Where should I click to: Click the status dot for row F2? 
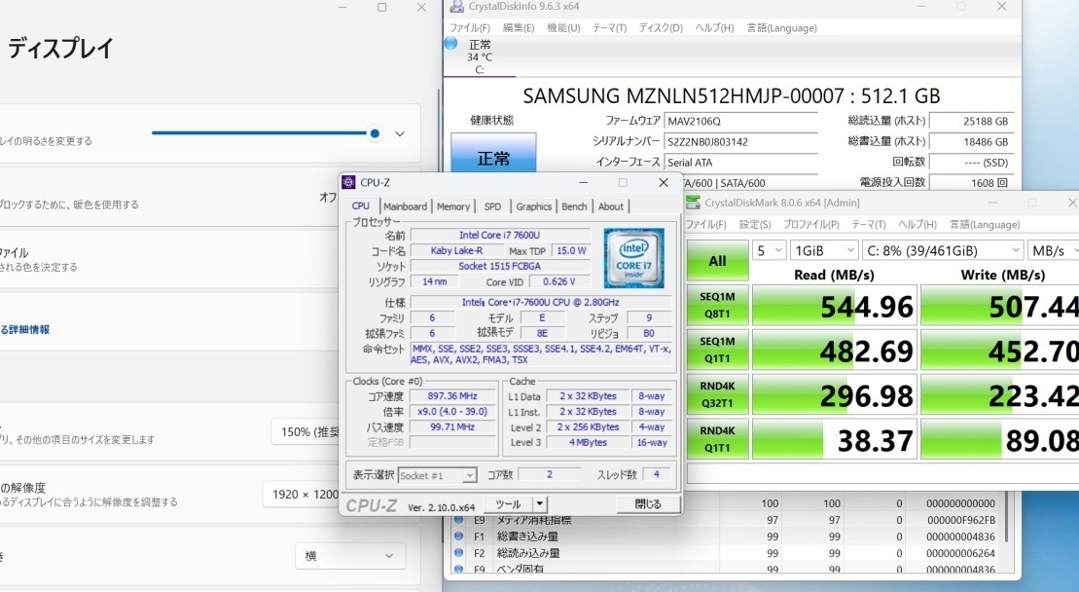[458, 552]
